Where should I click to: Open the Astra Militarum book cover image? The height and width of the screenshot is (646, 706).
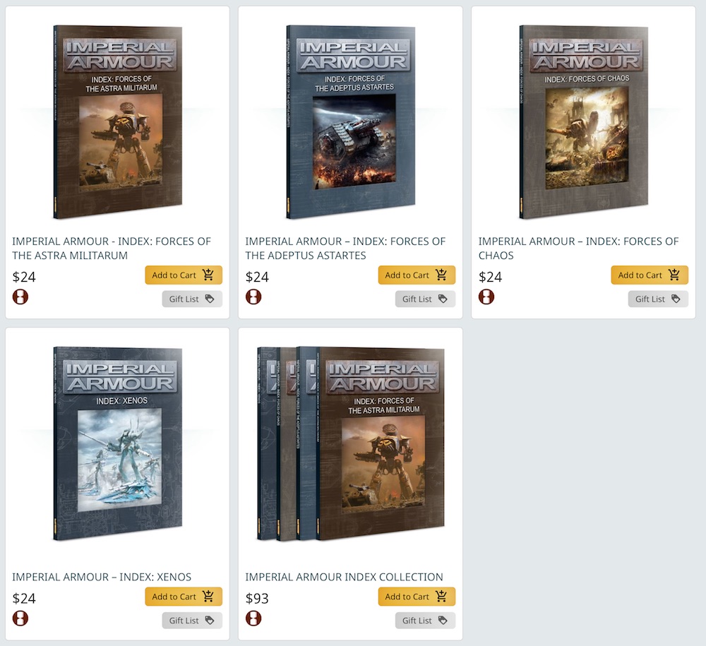pos(117,122)
